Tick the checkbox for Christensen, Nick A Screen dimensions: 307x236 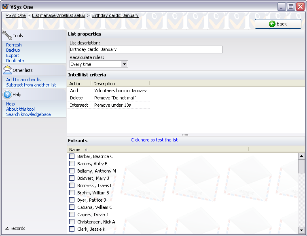pyautogui.click(x=72, y=221)
